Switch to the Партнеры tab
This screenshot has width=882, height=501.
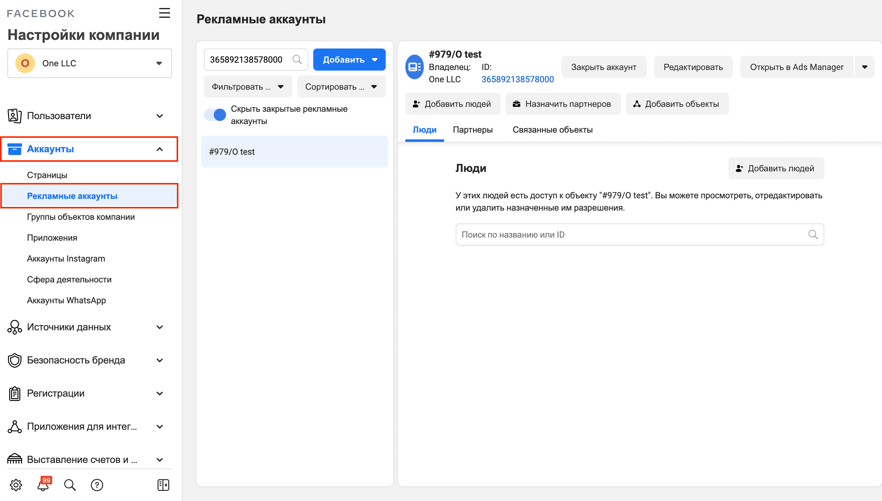pyautogui.click(x=473, y=130)
